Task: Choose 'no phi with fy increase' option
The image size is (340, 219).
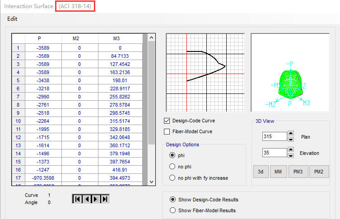Action: [172, 178]
